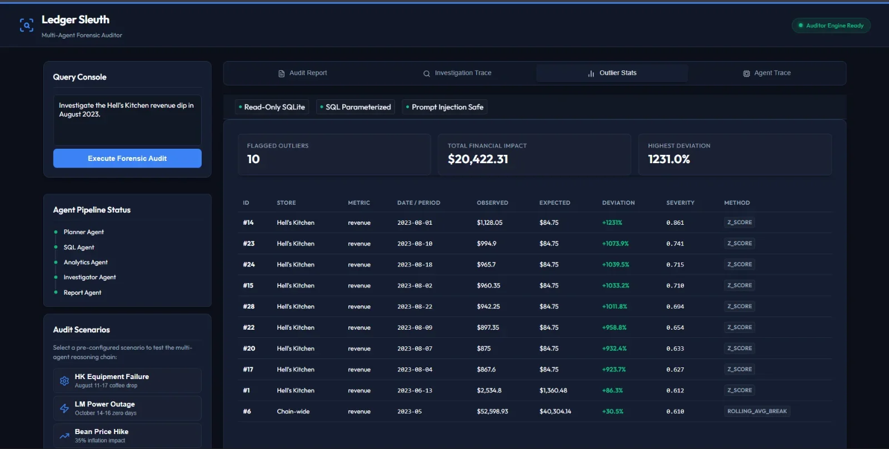Switch to the Investigation Trace tab
The height and width of the screenshot is (449, 889).
(x=457, y=73)
